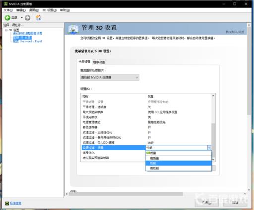254x210 pixels.
Task: Choose highlighted 性能 in the dropdown list
Action: click(179, 163)
